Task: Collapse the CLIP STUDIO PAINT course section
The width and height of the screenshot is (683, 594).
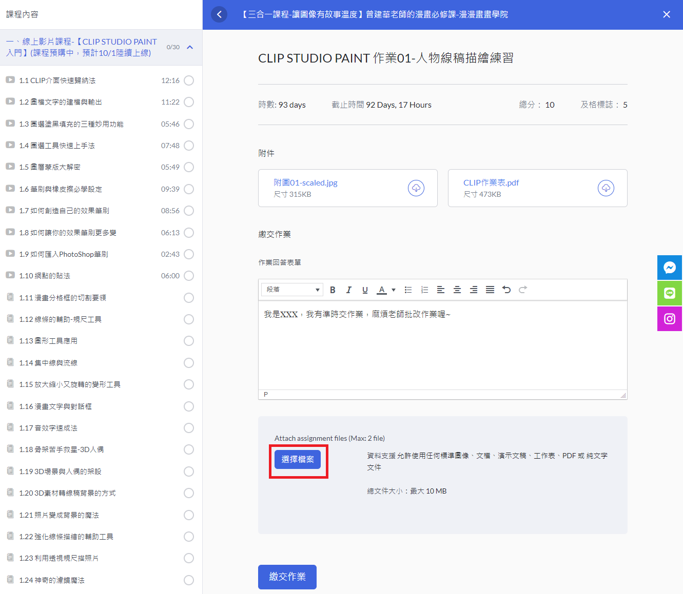Action: 190,47
